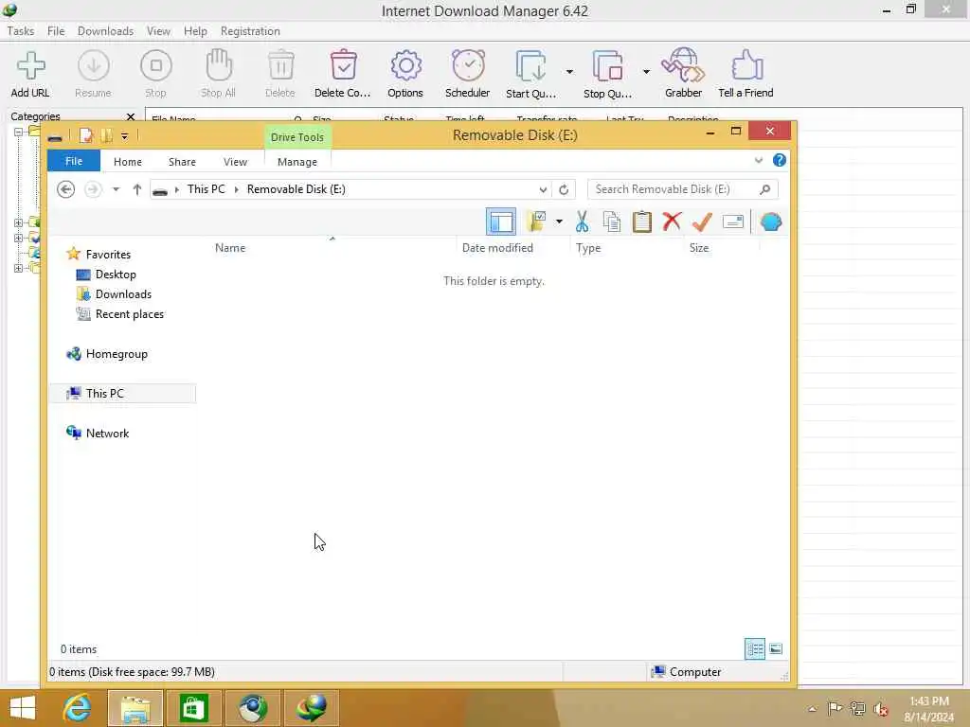The image size is (970, 727).
Task: Open the Grabber tool
Action: click(683, 74)
